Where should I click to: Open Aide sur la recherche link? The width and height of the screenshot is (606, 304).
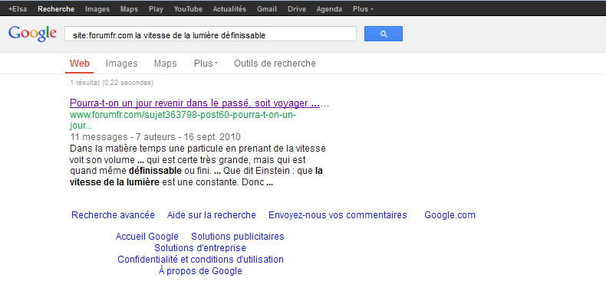click(212, 215)
